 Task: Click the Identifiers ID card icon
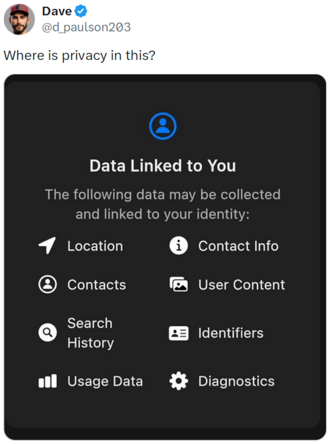(x=179, y=333)
